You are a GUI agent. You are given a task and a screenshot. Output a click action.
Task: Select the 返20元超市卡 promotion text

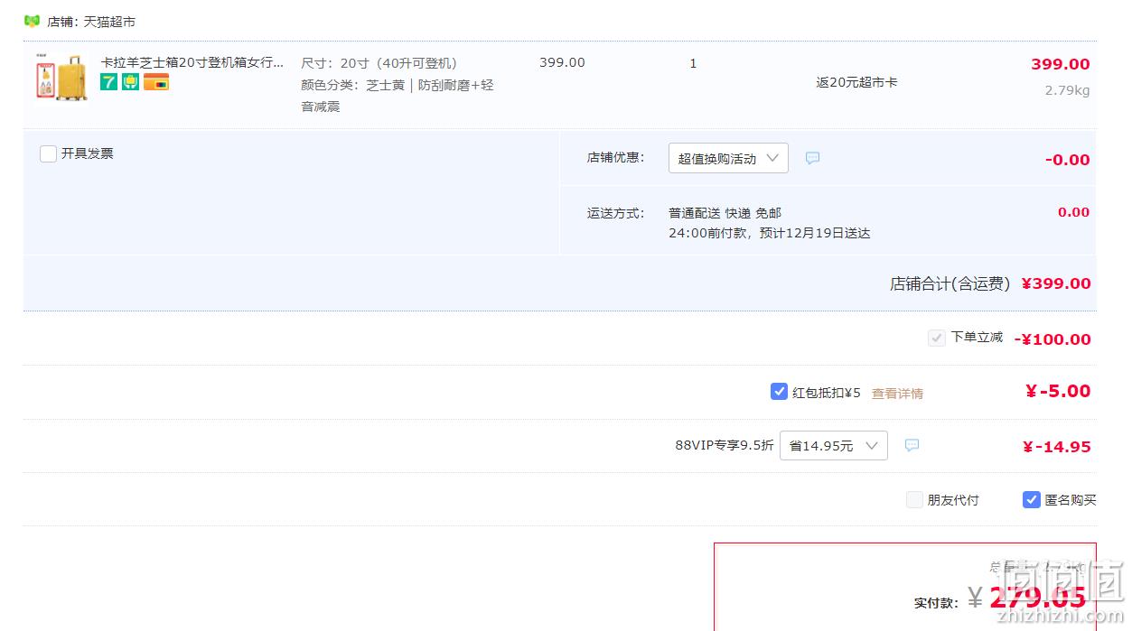tap(856, 82)
